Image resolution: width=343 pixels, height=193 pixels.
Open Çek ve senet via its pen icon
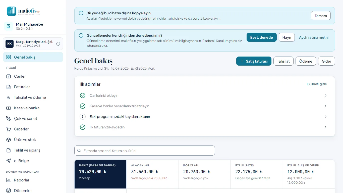9,119
